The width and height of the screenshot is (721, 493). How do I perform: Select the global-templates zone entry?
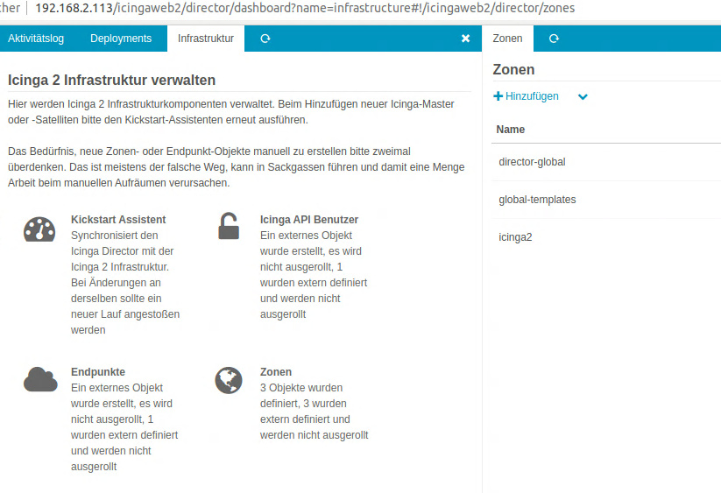pyautogui.click(x=537, y=200)
